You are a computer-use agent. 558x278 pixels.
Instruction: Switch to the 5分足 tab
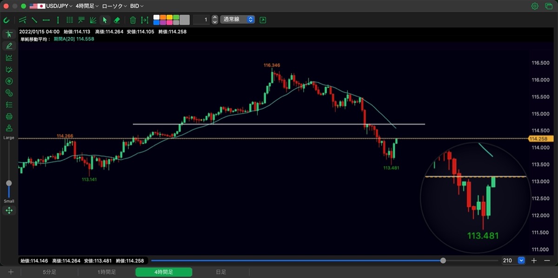[x=50, y=272]
